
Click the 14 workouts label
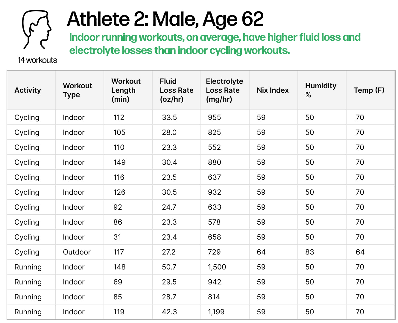point(37,60)
